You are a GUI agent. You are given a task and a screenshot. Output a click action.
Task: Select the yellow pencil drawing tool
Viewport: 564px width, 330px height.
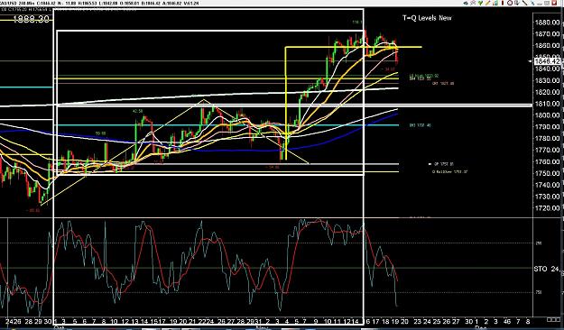pyautogui.click(x=487, y=3)
